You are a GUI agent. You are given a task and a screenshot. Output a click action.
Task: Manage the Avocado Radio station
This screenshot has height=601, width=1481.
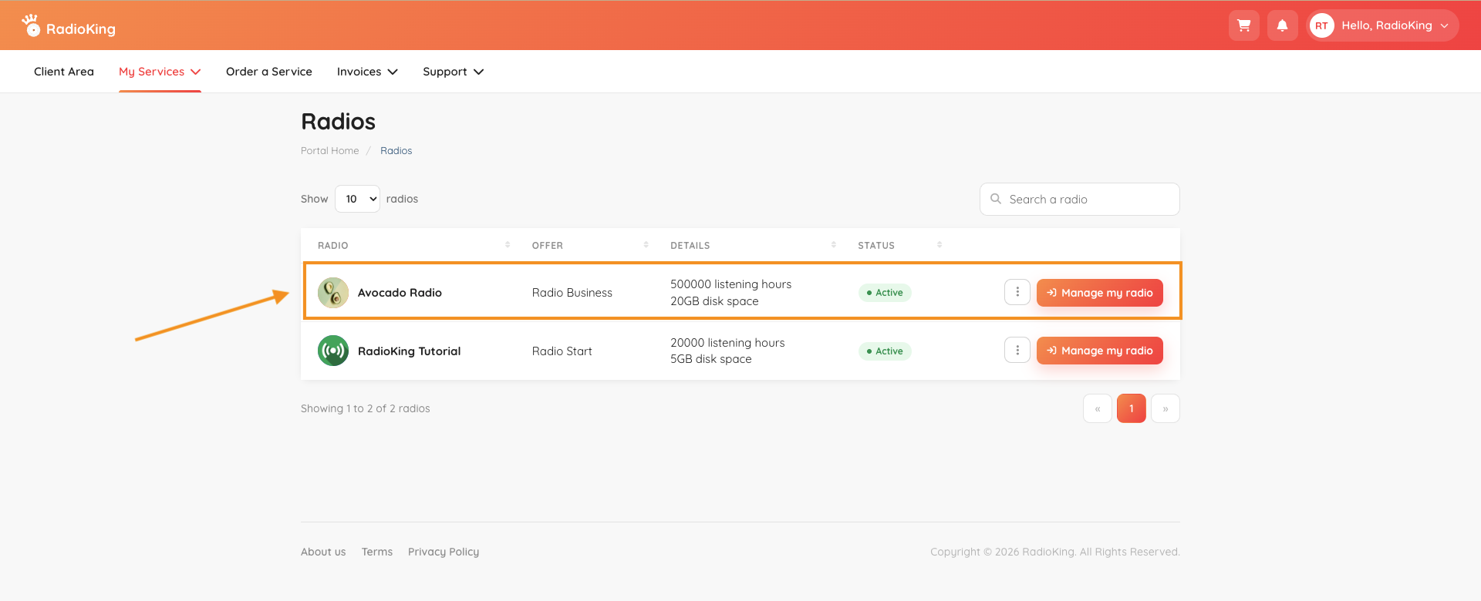(1100, 293)
